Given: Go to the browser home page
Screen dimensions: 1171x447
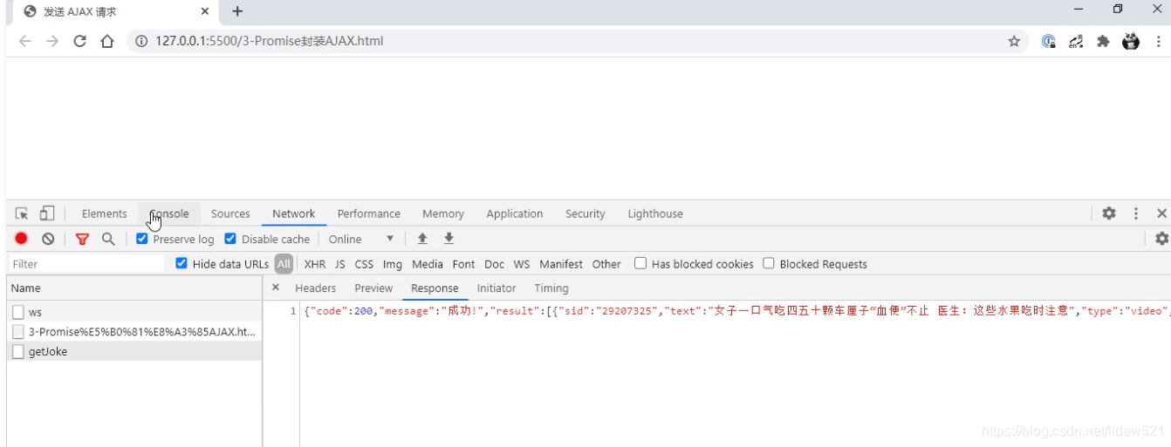Looking at the screenshot, I should click(107, 41).
